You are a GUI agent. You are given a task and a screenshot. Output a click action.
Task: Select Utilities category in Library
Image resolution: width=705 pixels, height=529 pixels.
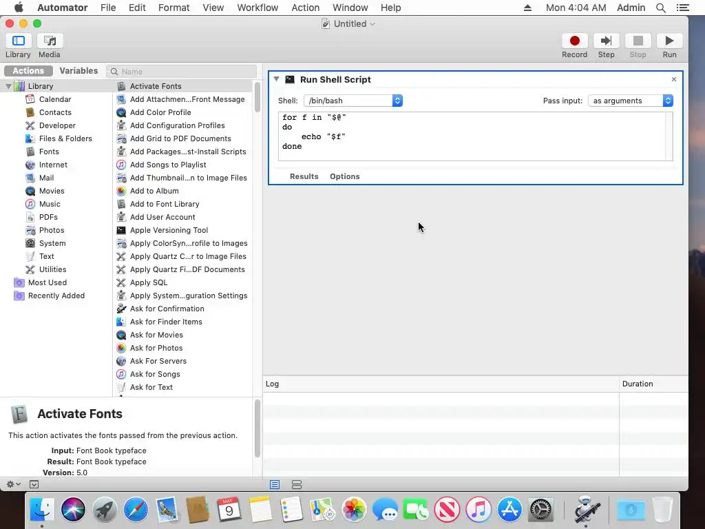pos(52,269)
